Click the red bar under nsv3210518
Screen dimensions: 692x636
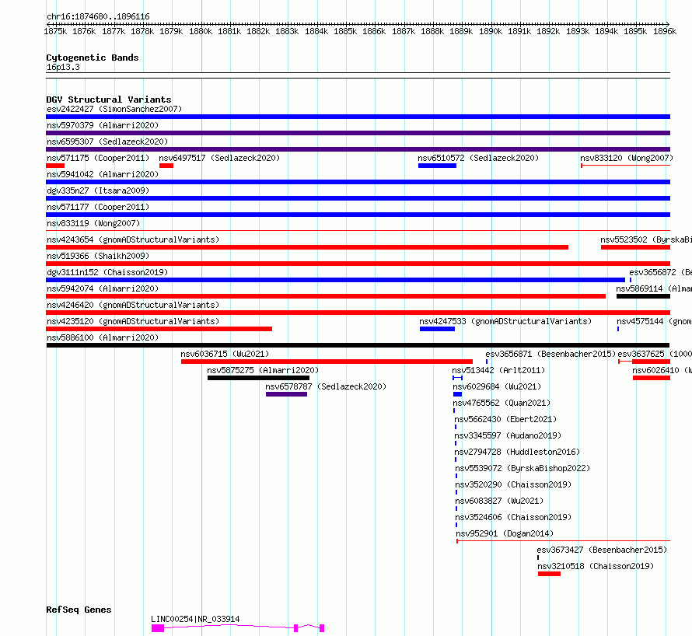point(549,574)
